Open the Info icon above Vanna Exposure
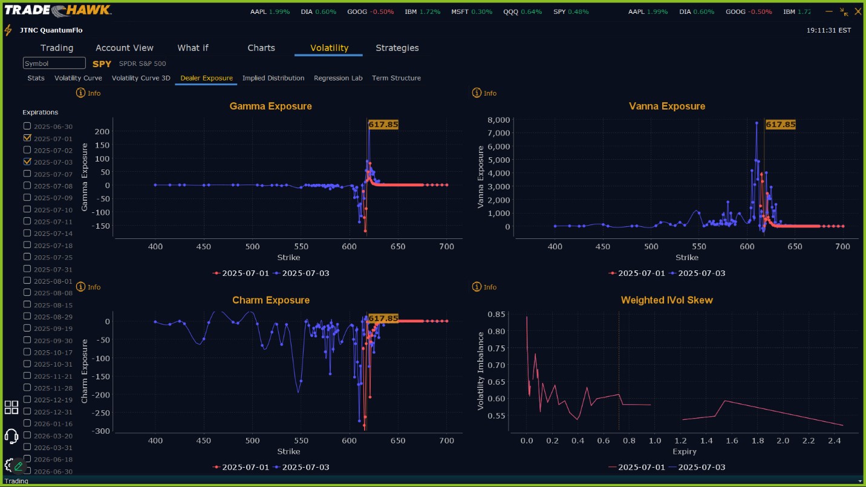866x487 pixels. [x=477, y=93]
